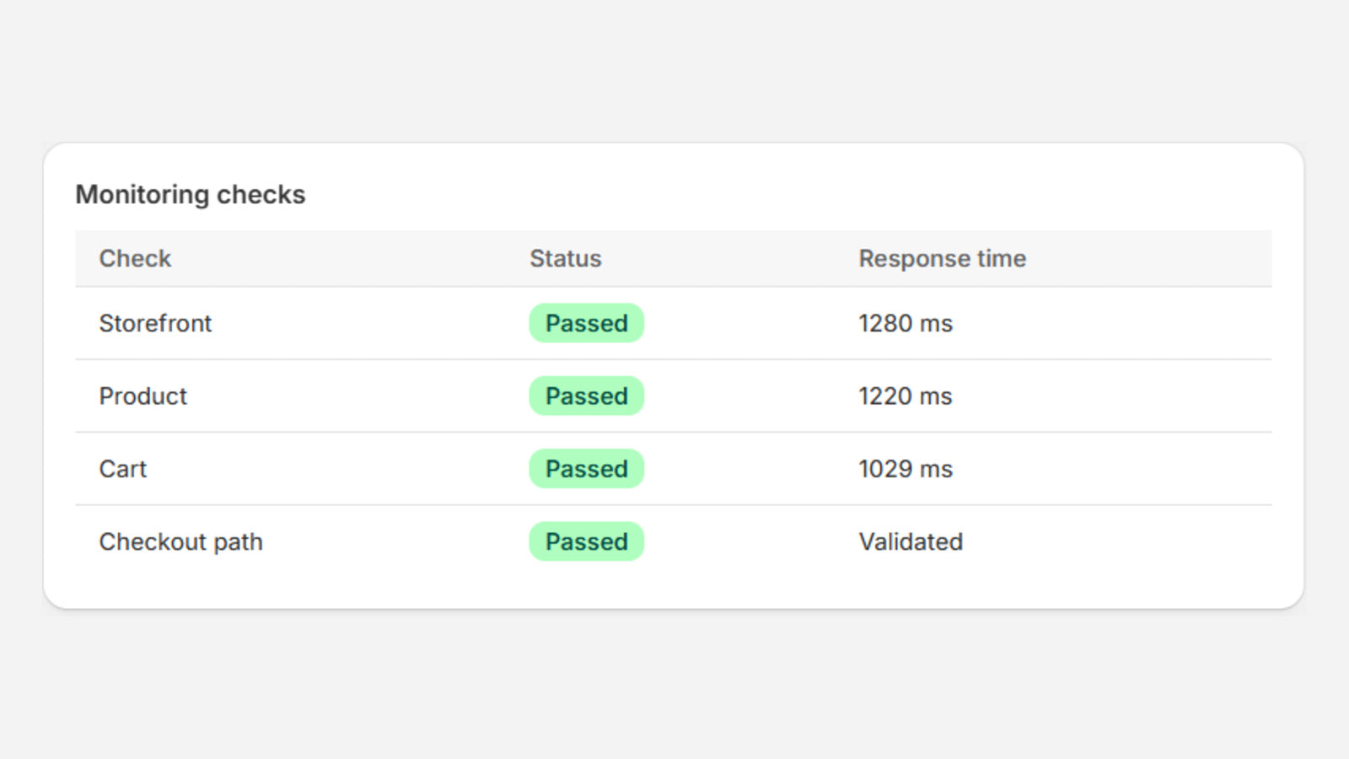1349x759 pixels.
Task: Click the Passed badge for Cart
Action: [x=587, y=469]
